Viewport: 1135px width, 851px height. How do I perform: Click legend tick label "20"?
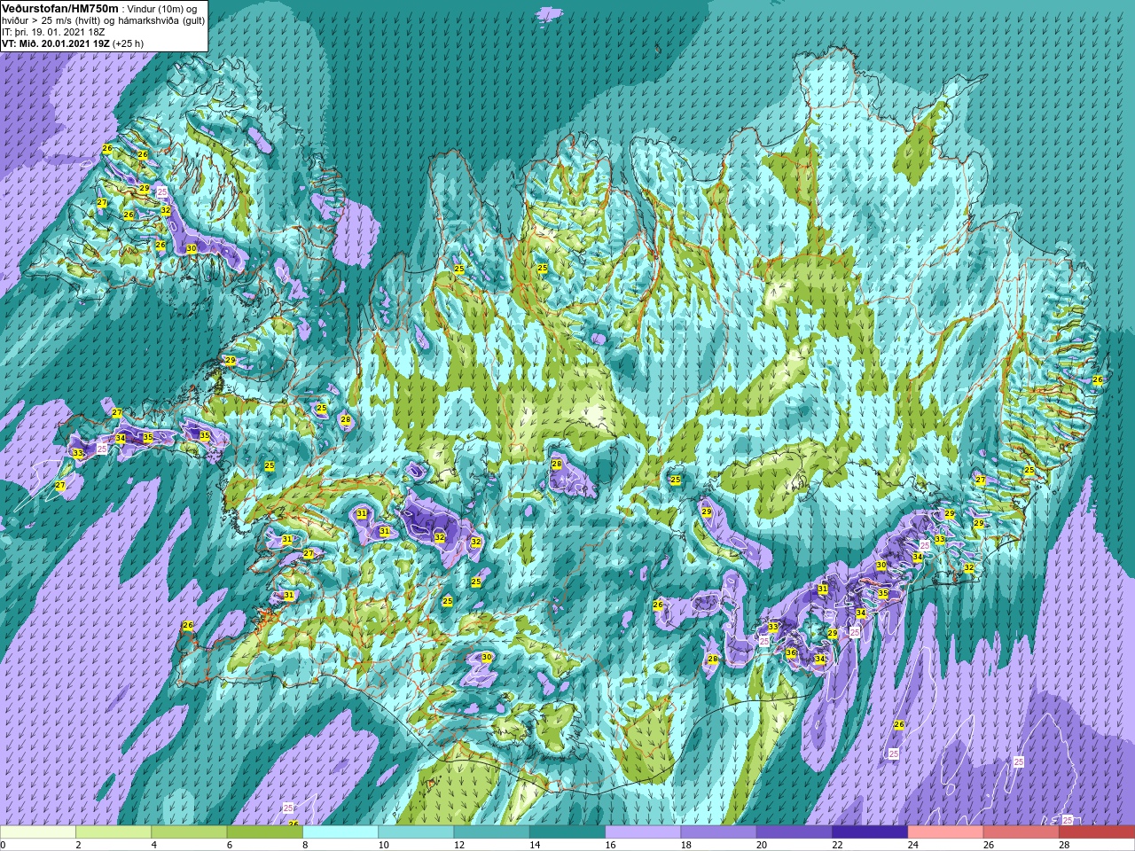(x=762, y=845)
